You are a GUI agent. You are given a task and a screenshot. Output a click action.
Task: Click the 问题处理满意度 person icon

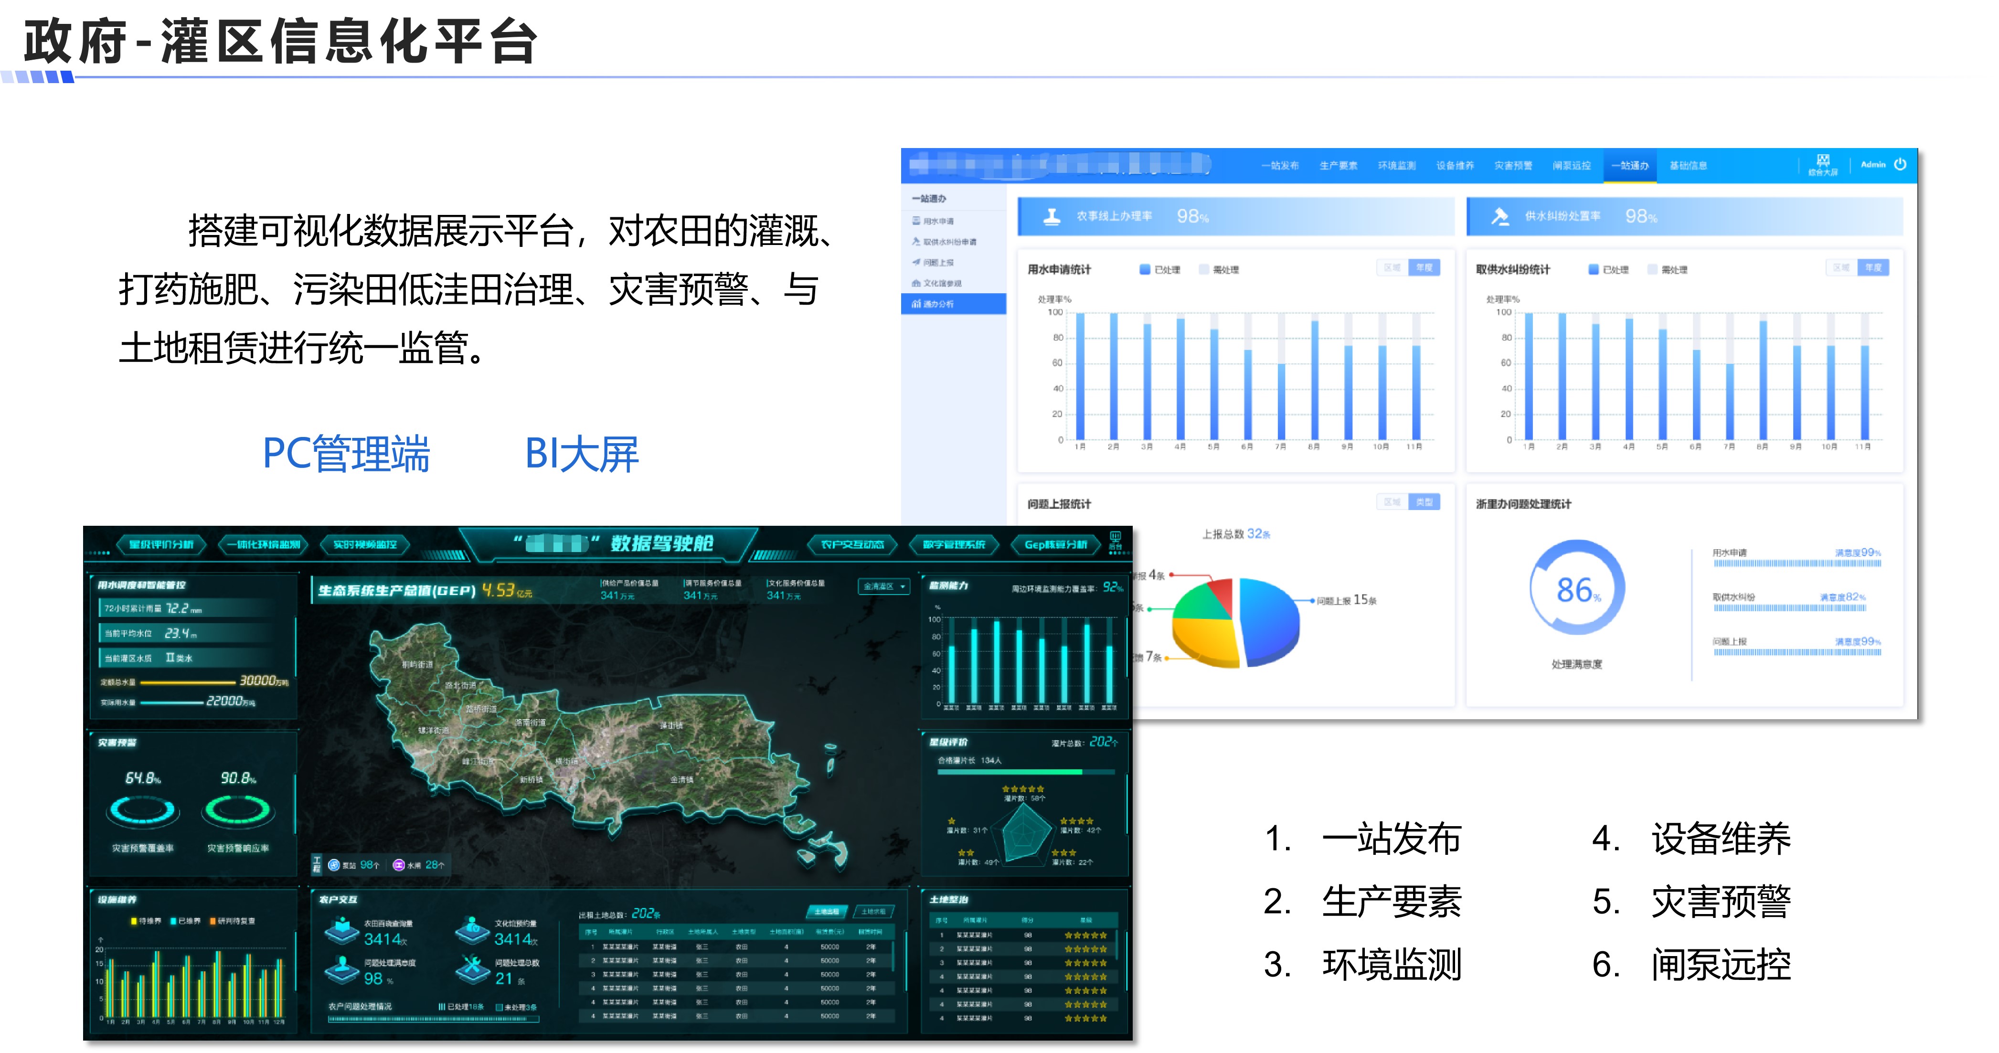tap(341, 968)
